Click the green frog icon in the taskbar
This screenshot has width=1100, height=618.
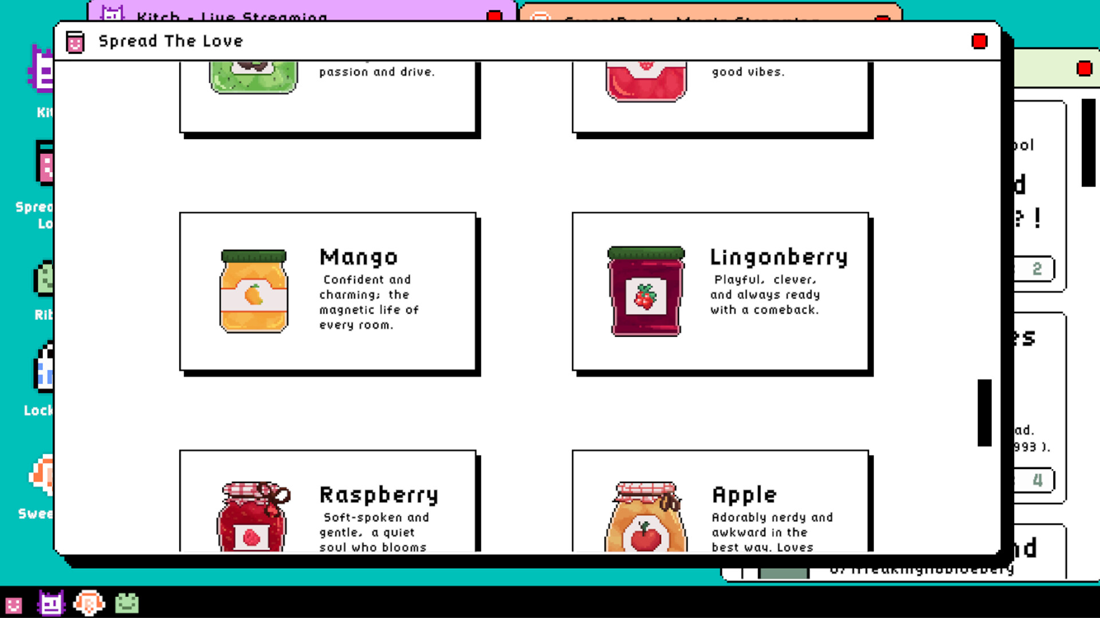click(127, 604)
